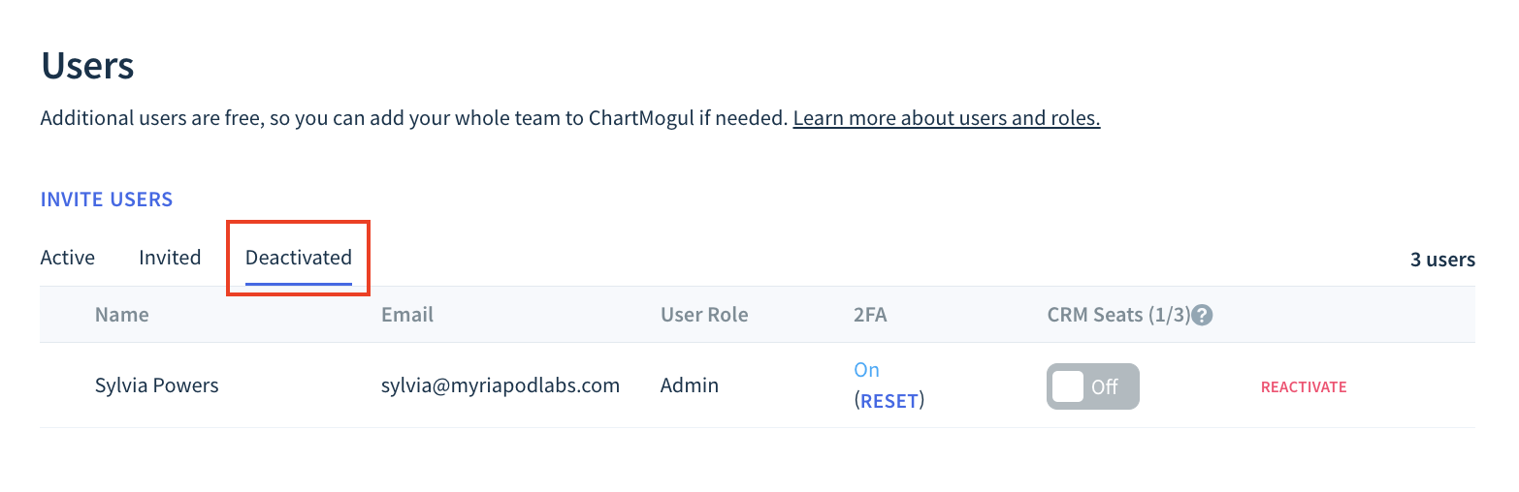The image size is (1519, 492).
Task: Select the Deactivated tab
Action: [x=299, y=258]
